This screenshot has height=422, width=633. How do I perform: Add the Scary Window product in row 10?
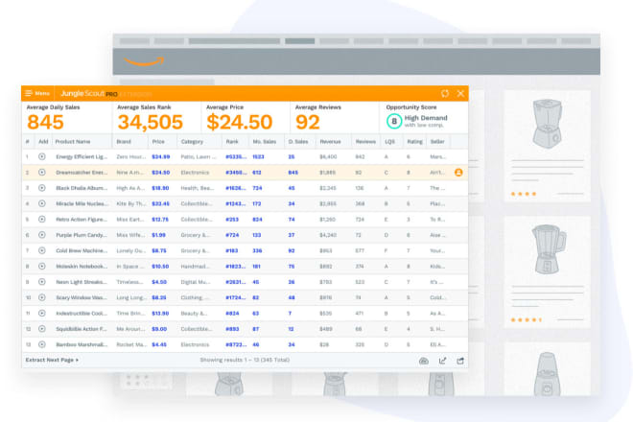[x=42, y=297]
